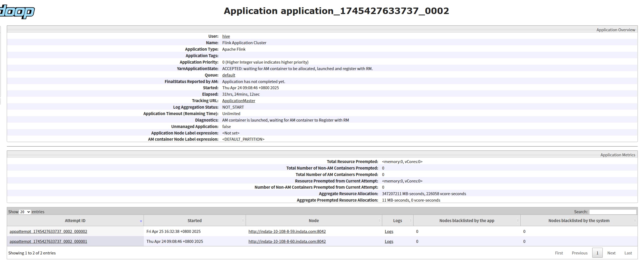Sort the table by Started column

coord(195,220)
